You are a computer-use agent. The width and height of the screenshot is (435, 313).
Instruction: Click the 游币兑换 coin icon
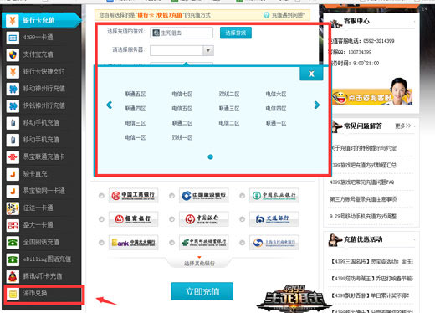(13, 294)
